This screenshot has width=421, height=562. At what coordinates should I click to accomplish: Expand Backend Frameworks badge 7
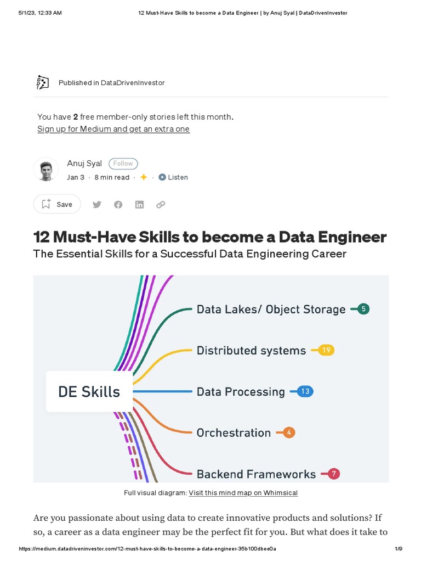(333, 474)
